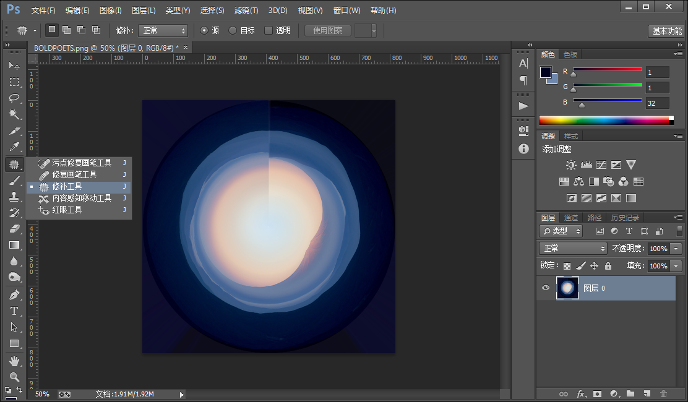Select the Eyedropper tool

click(x=14, y=147)
